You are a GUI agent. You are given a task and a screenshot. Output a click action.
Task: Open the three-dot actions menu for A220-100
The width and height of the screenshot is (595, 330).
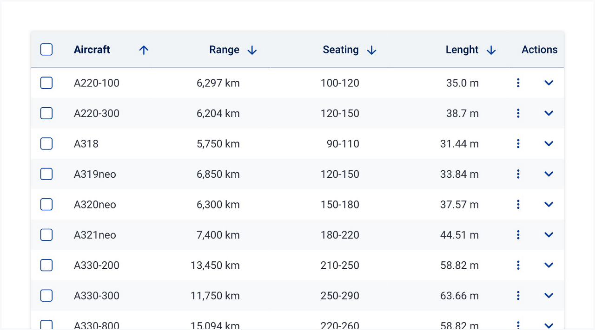click(518, 83)
